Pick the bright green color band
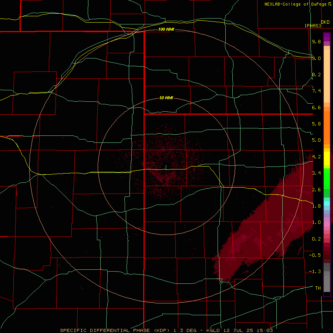Viewport: 333px width, 333px height. coord(327,178)
